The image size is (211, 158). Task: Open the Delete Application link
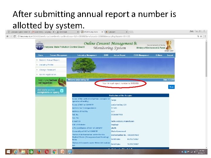[48, 75]
